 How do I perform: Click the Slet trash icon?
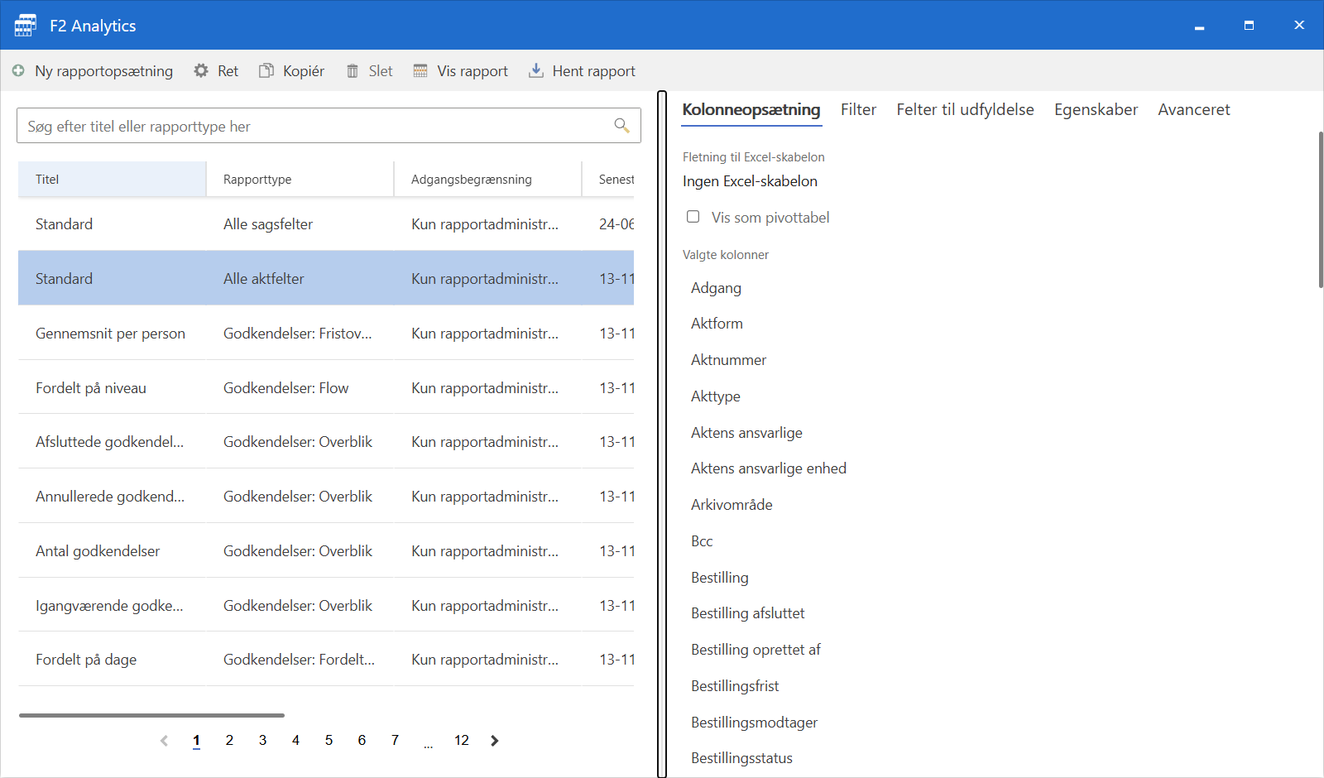353,71
